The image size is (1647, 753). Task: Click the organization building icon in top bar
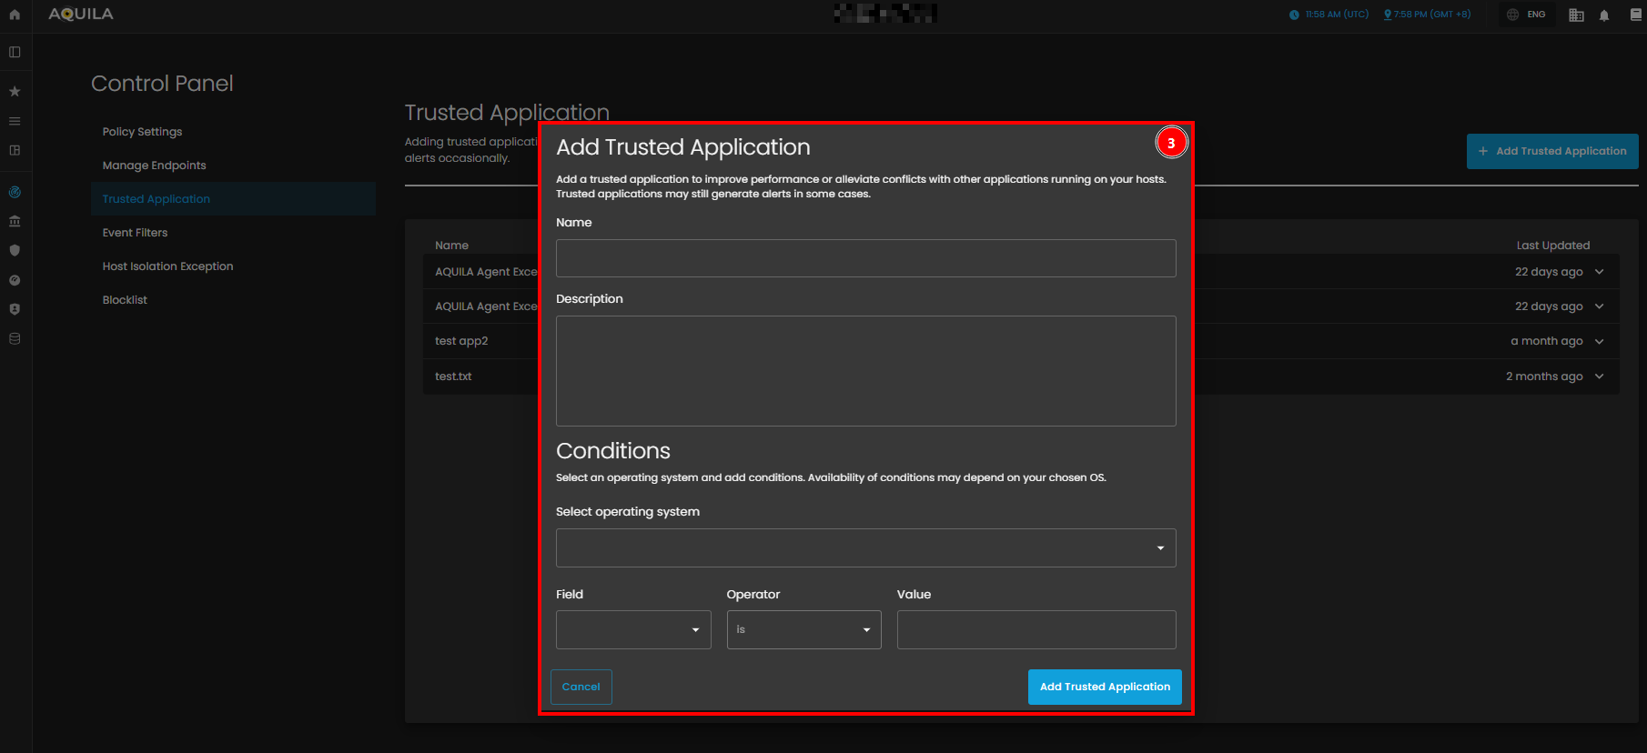point(1577,15)
